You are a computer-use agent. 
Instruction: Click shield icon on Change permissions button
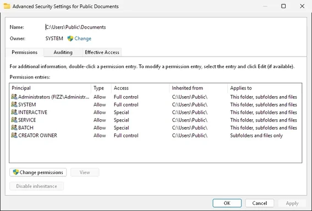pos(16,172)
